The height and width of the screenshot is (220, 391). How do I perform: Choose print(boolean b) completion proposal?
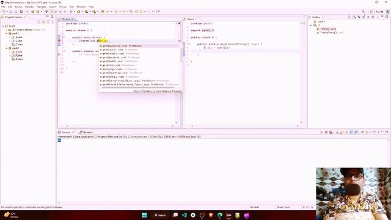(x=139, y=46)
